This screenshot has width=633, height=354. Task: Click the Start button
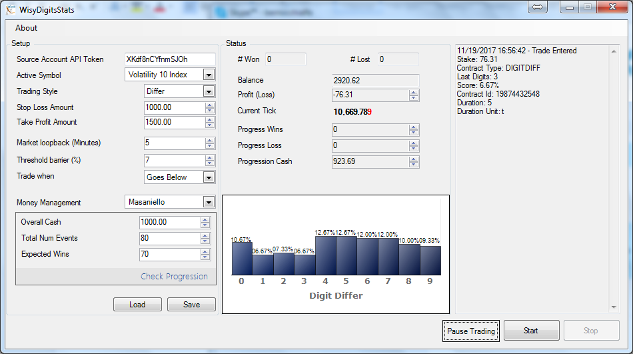click(x=531, y=331)
